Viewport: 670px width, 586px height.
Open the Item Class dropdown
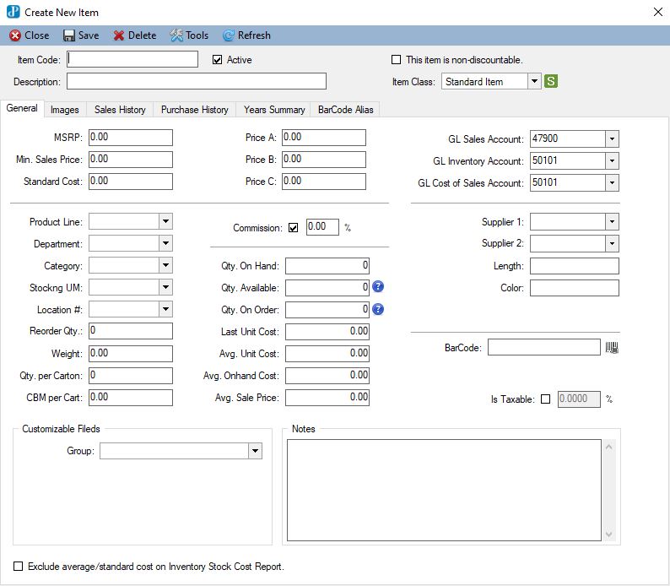coord(534,81)
